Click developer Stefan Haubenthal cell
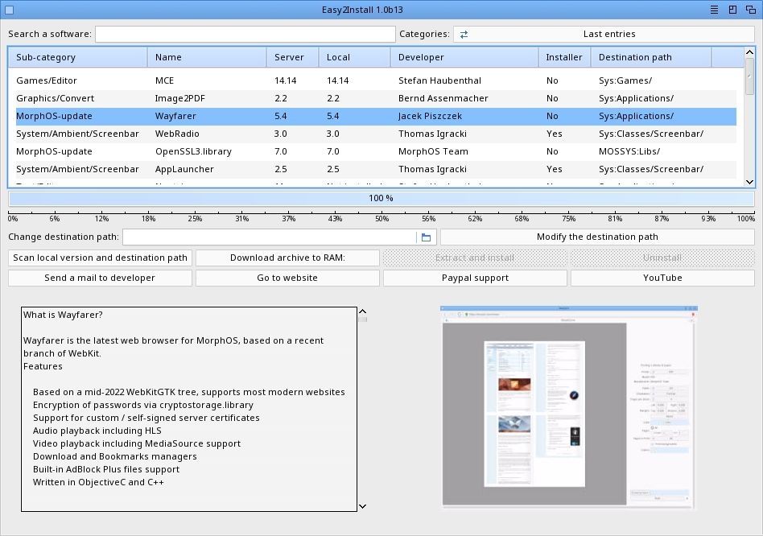 [x=440, y=80]
